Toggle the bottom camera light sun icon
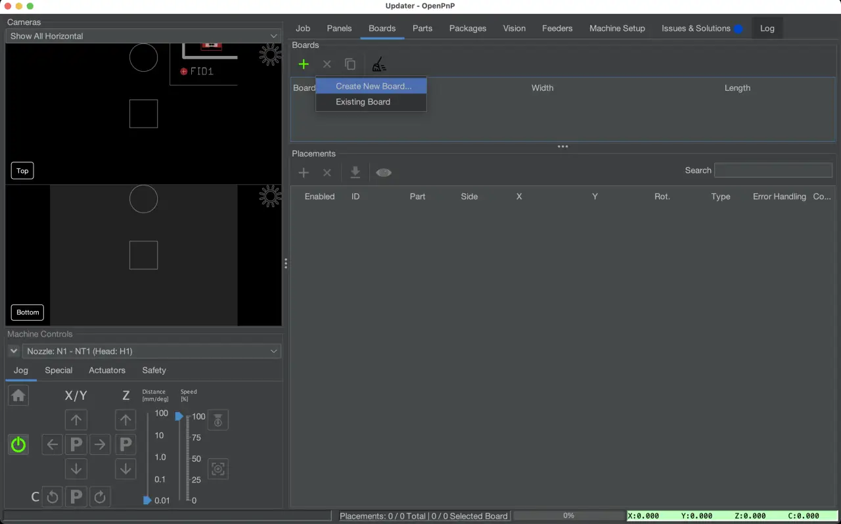 tap(270, 196)
